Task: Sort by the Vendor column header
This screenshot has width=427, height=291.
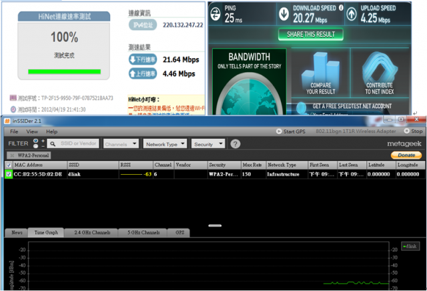Action: click(x=191, y=165)
